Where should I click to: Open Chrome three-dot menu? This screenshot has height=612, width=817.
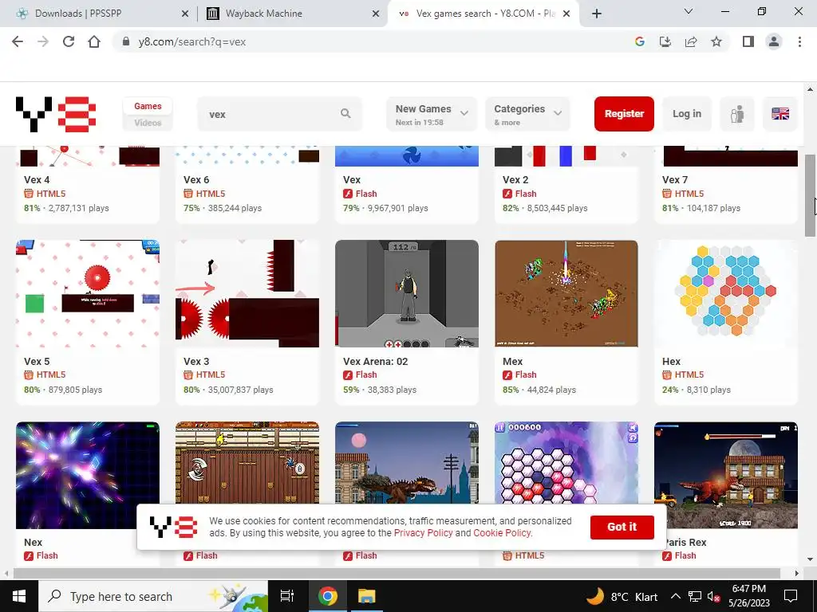coord(799,41)
